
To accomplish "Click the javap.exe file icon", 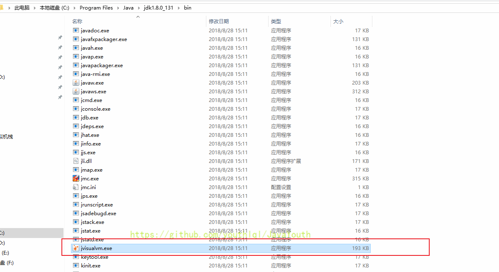I will (76, 56).
